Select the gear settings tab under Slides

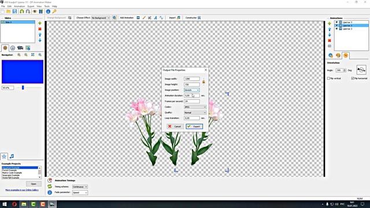pyautogui.click(x=5, y=48)
